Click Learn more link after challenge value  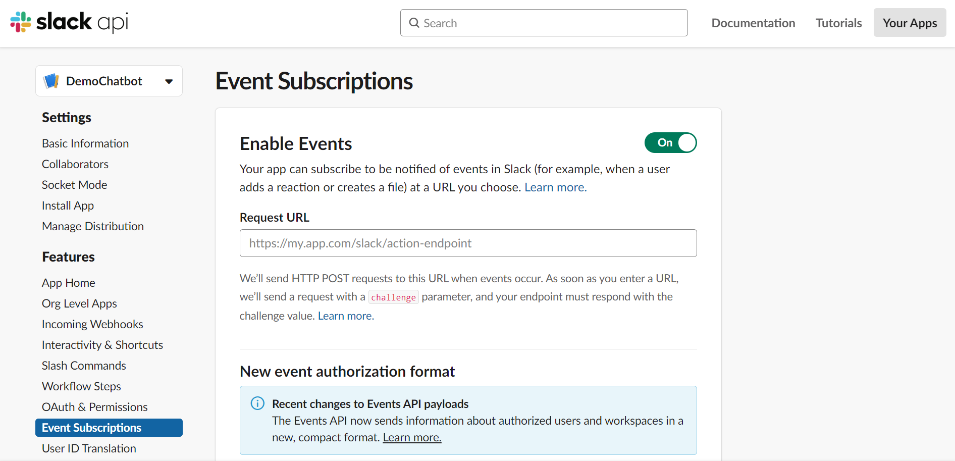coord(346,316)
